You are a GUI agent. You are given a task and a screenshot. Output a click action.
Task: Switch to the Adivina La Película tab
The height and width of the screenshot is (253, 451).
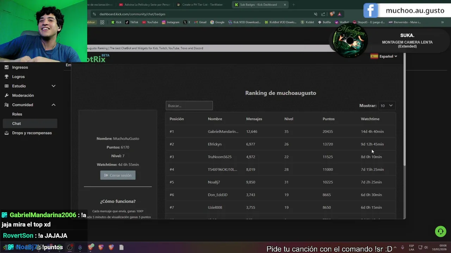coord(144,5)
